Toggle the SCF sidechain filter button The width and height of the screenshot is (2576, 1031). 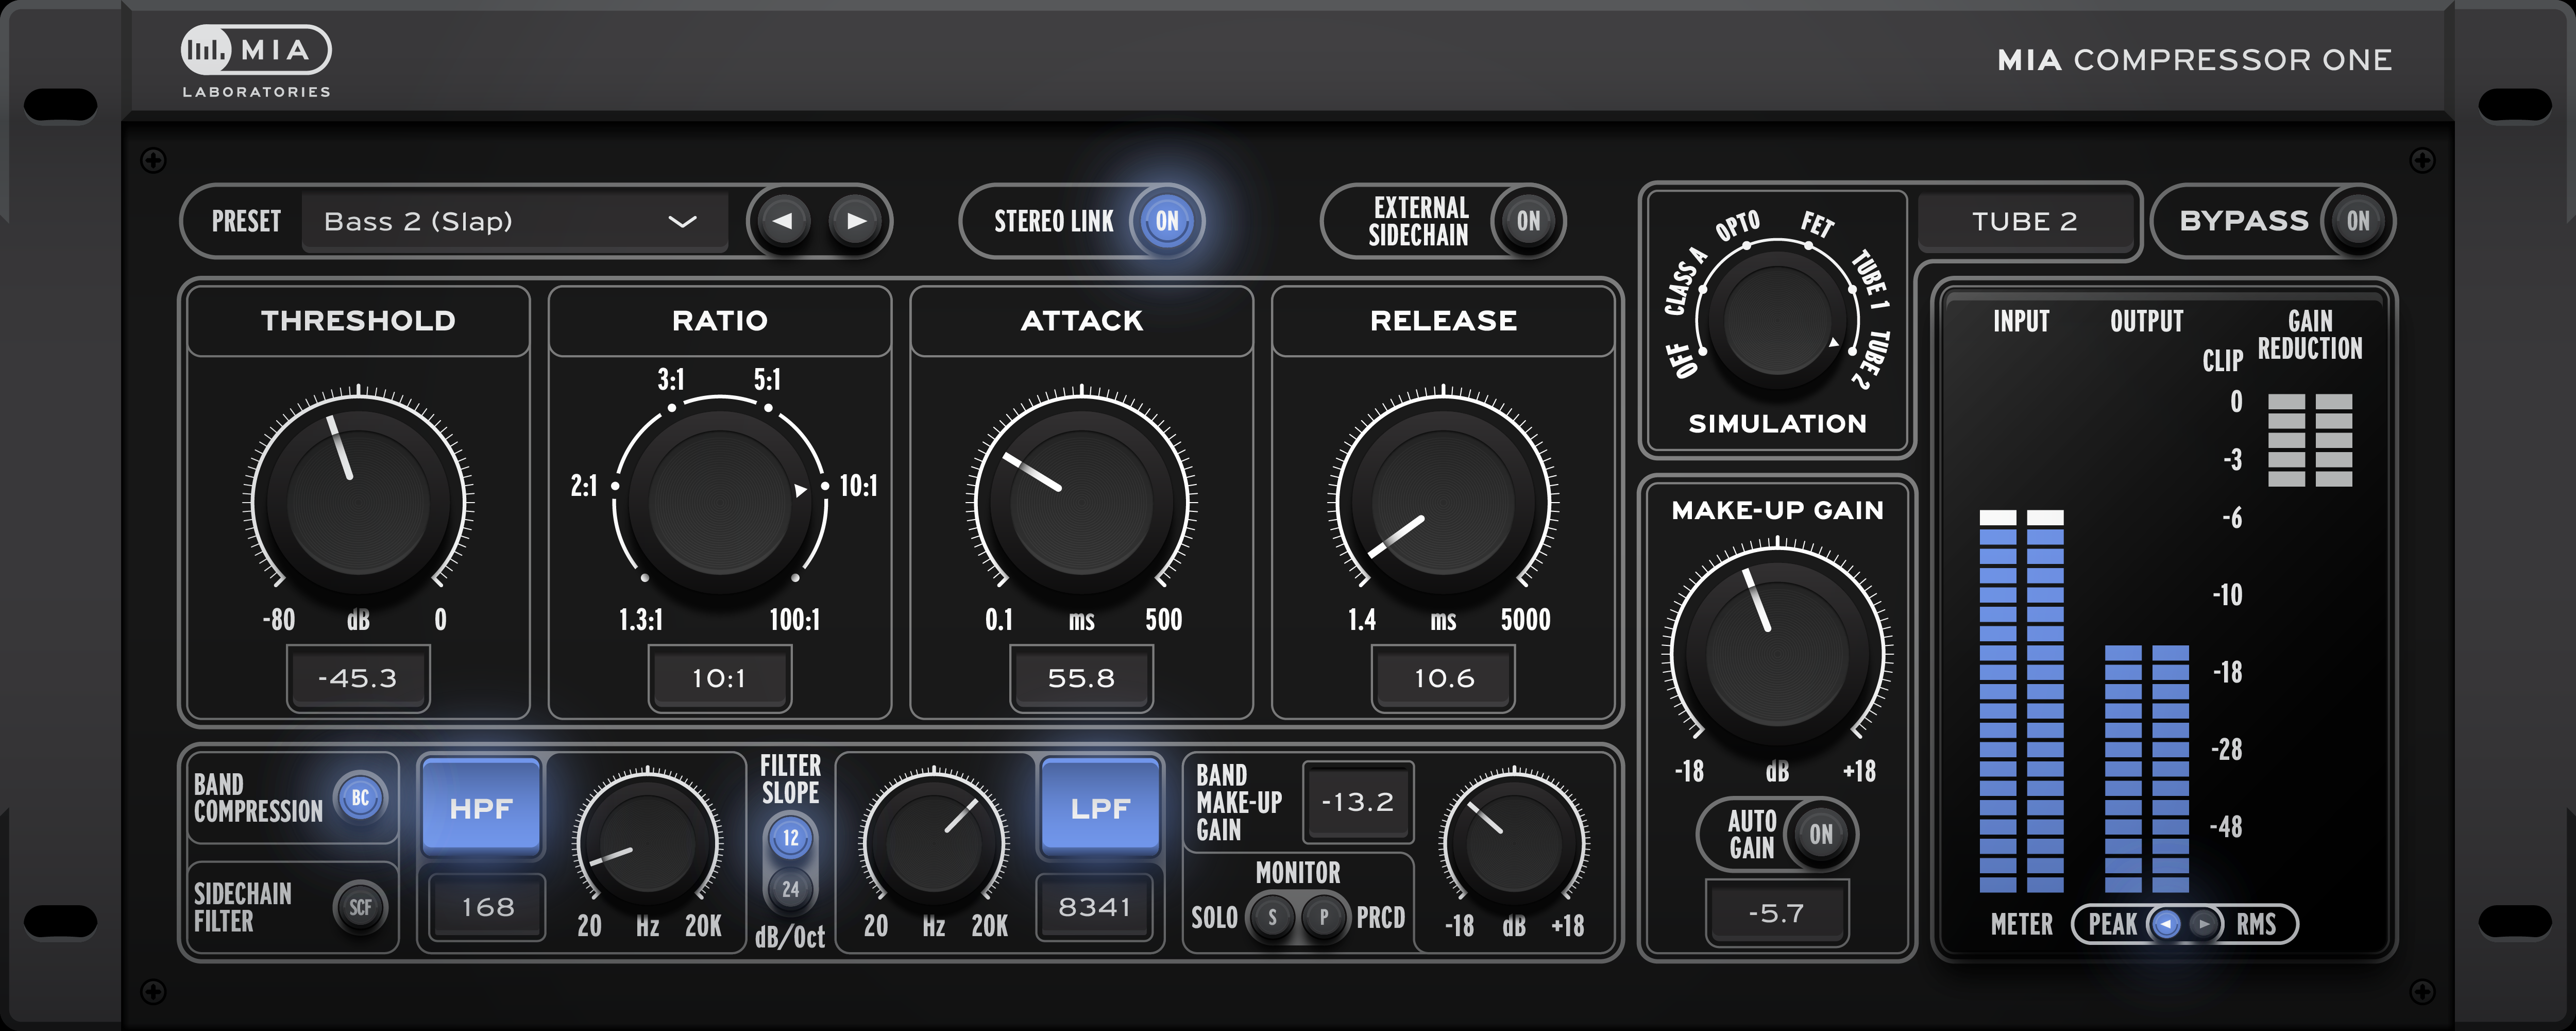360,908
